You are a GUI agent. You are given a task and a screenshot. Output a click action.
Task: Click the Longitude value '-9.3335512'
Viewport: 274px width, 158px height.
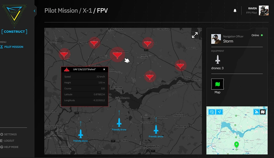pyautogui.click(x=99, y=100)
